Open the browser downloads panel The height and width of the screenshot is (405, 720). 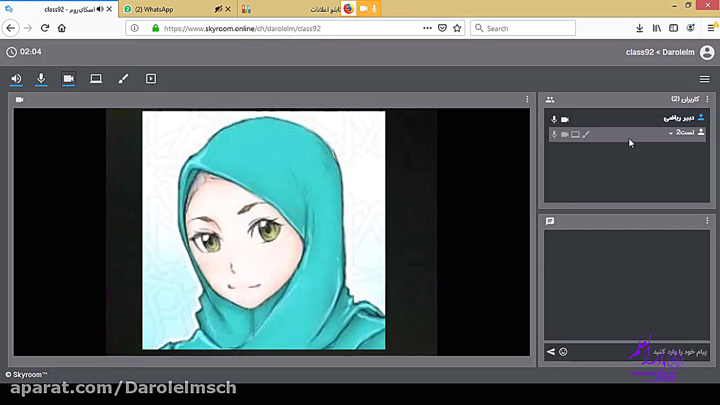(x=640, y=28)
